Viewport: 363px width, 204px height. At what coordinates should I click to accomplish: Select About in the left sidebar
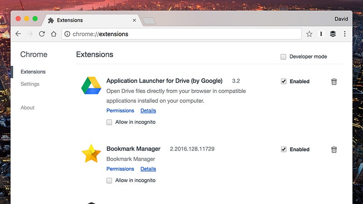pyautogui.click(x=27, y=107)
